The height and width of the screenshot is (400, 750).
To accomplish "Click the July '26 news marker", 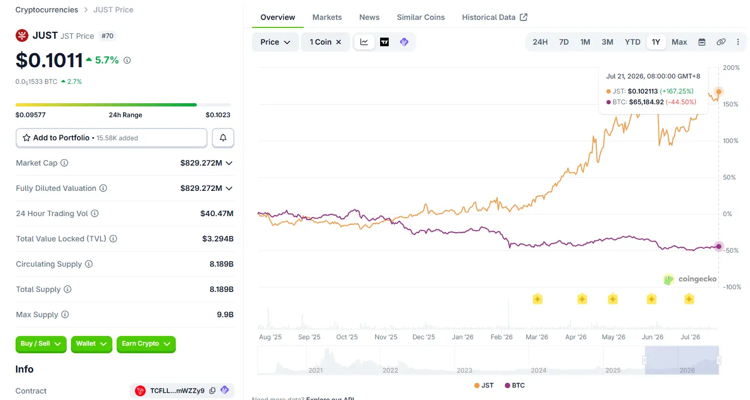I will point(689,299).
